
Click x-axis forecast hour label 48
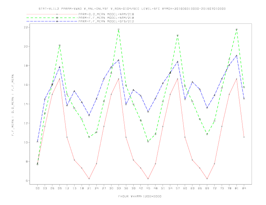click(x=156, y=188)
